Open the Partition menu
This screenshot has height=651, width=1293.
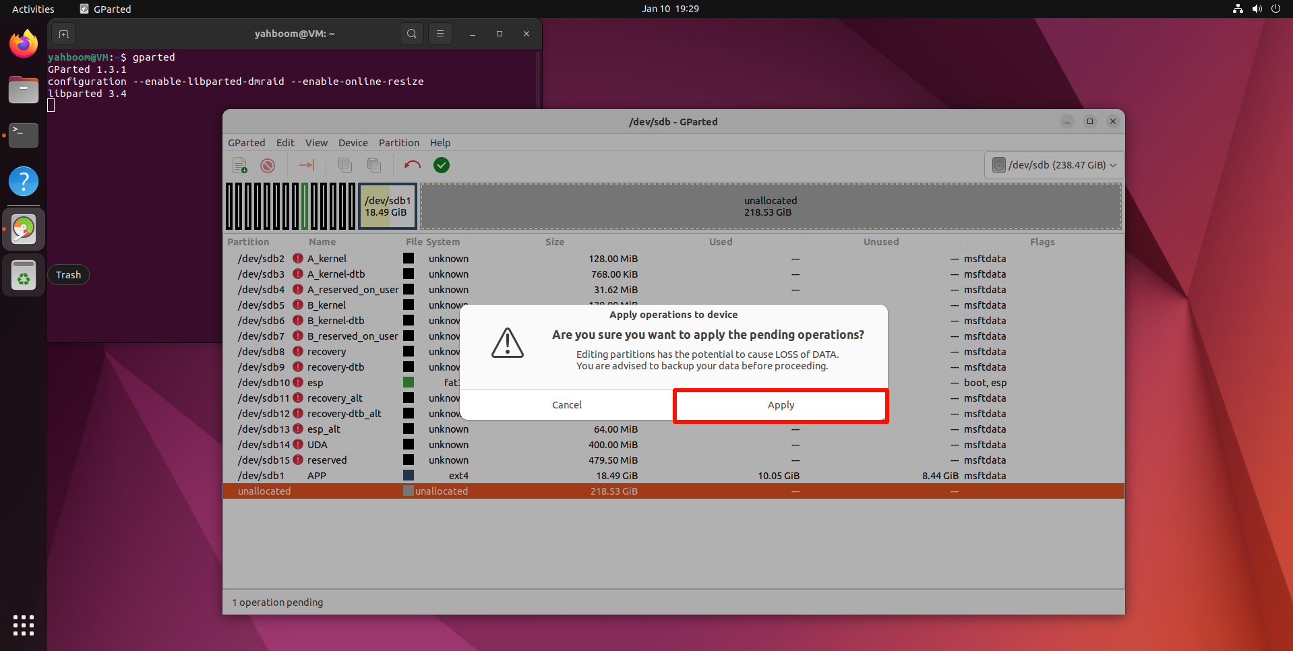398,143
